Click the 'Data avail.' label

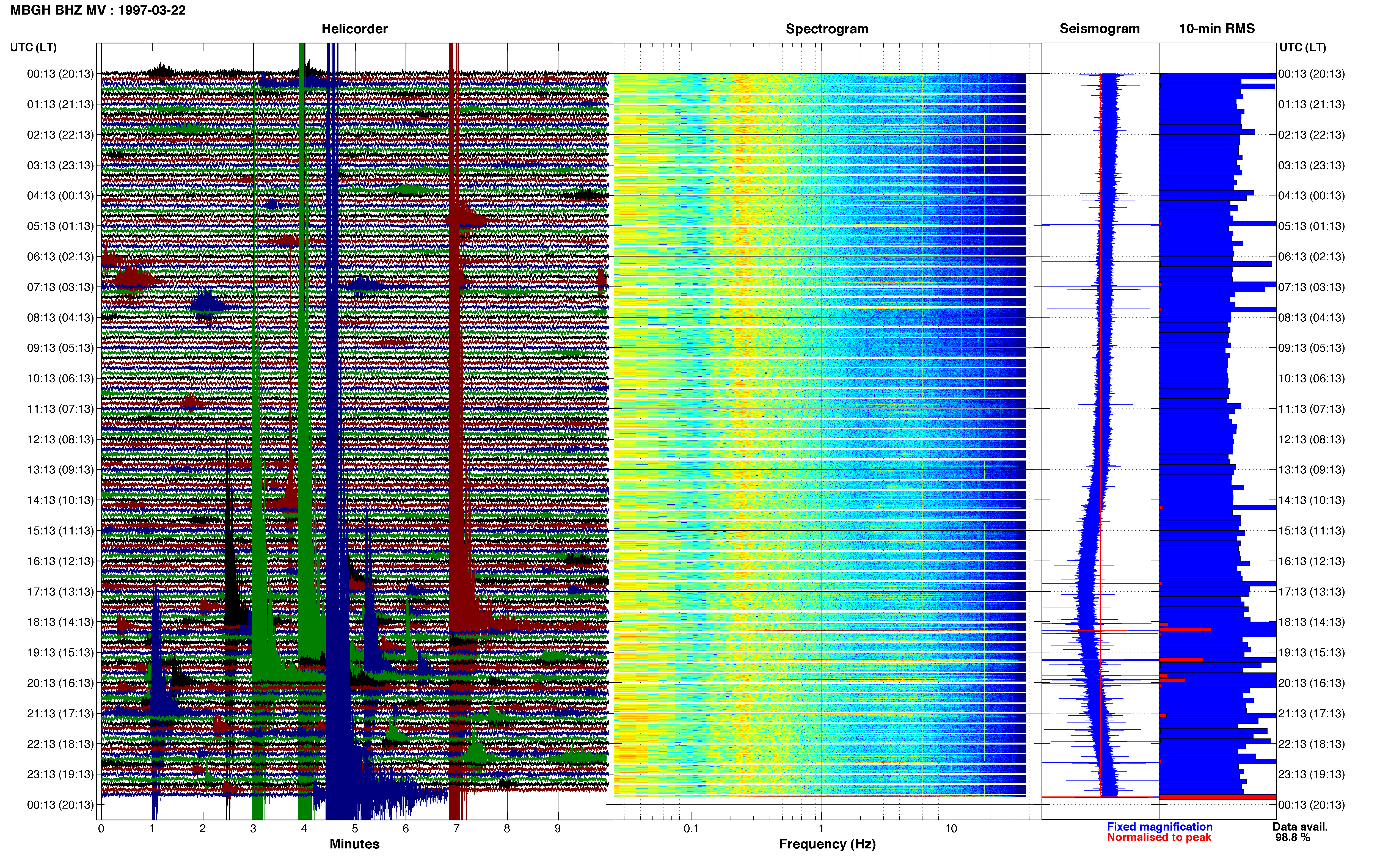pos(1300,826)
